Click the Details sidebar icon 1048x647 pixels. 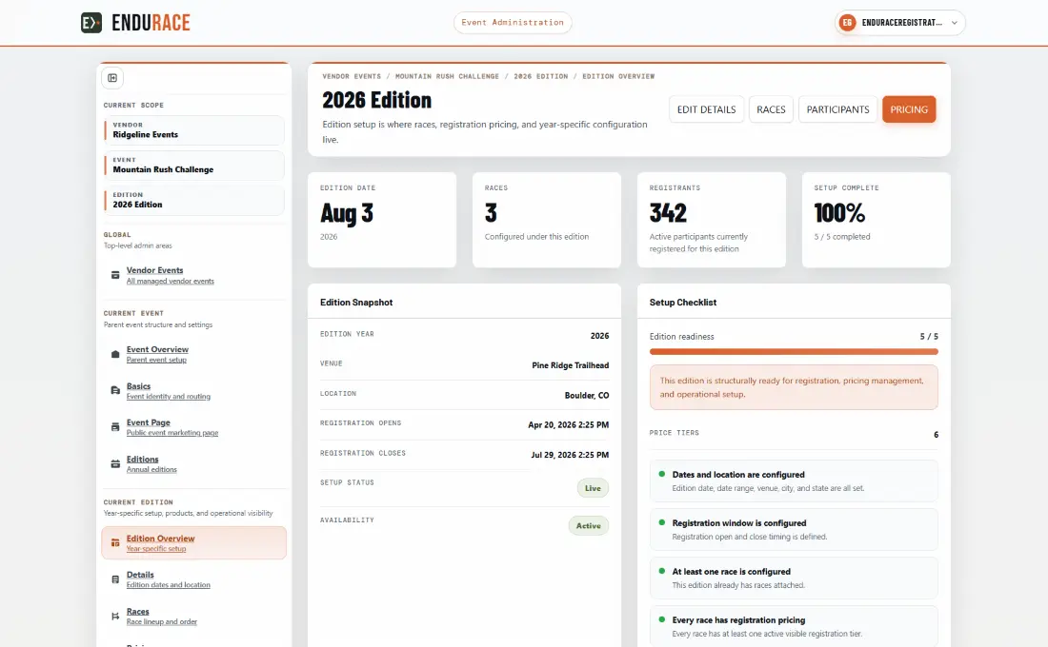[115, 579]
